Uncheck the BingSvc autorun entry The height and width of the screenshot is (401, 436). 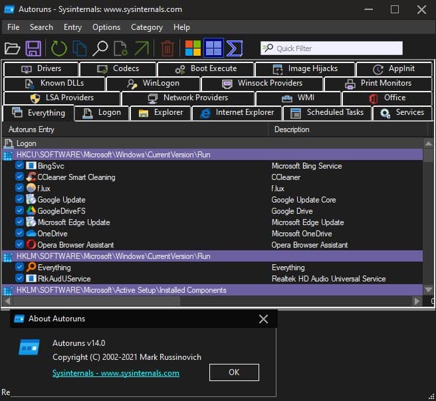19,166
